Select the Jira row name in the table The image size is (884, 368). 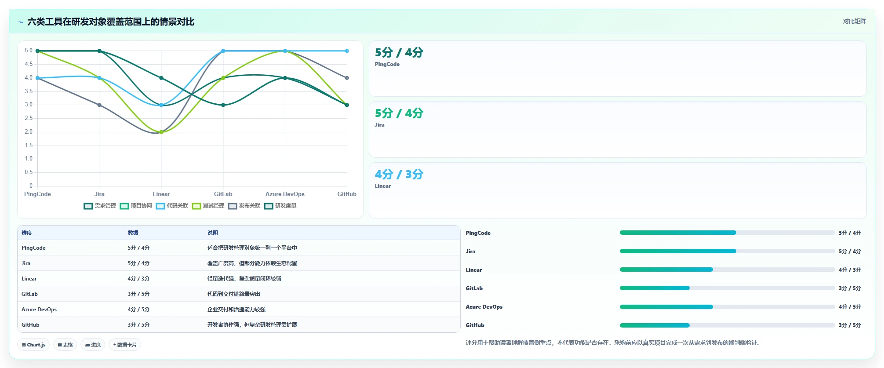[26, 263]
